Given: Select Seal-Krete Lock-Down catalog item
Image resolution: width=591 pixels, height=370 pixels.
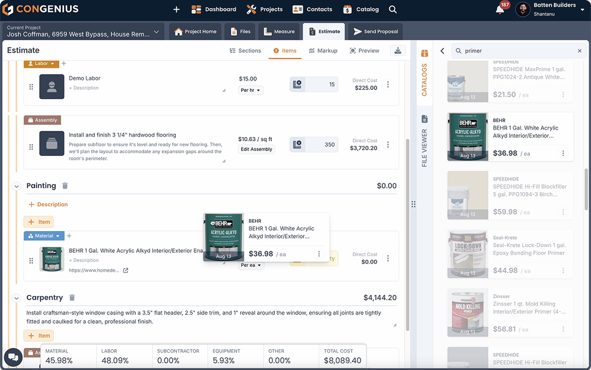Looking at the screenshot, I should coord(511,254).
